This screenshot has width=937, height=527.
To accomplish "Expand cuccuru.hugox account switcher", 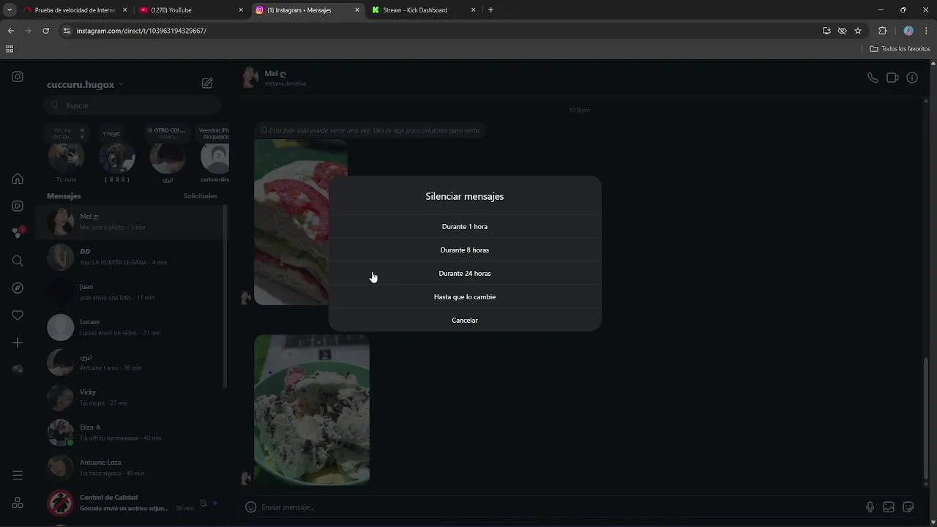I will tap(85, 84).
